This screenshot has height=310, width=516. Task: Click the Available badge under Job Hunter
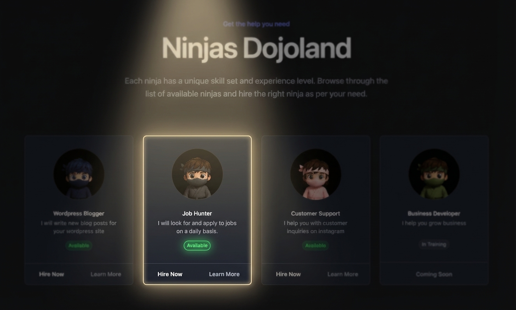point(197,245)
